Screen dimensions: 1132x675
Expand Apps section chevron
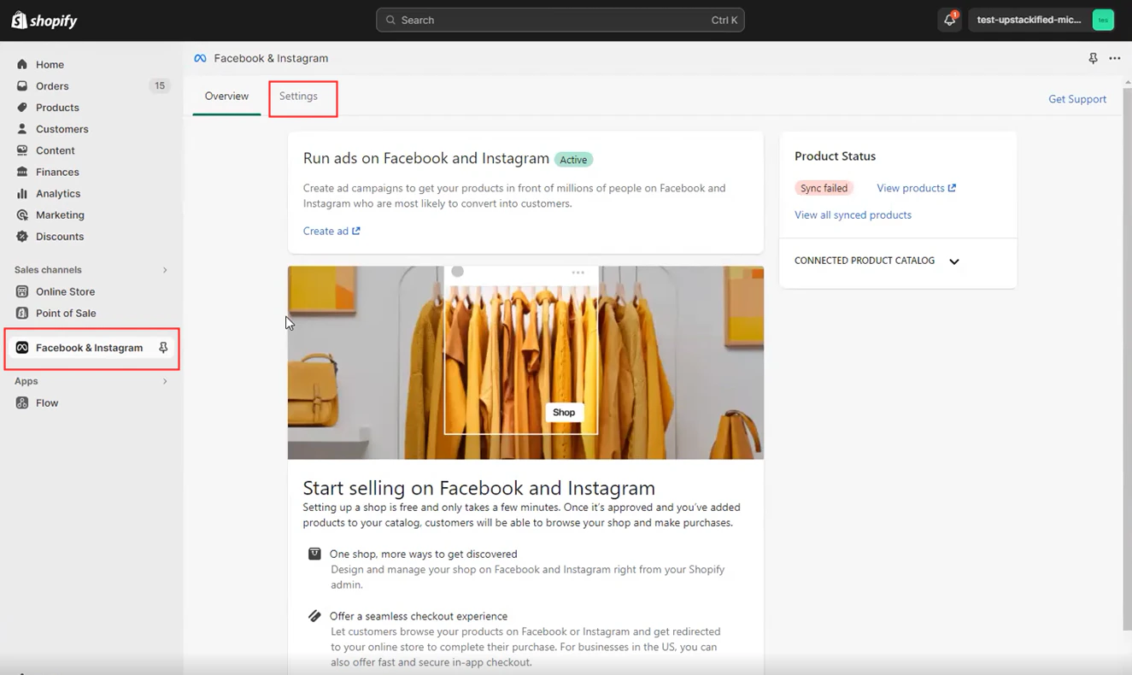coord(165,381)
